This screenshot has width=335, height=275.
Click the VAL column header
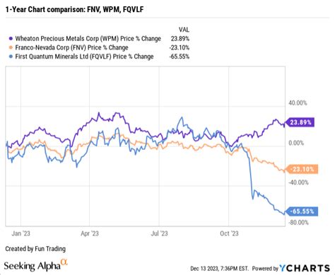[x=184, y=30]
